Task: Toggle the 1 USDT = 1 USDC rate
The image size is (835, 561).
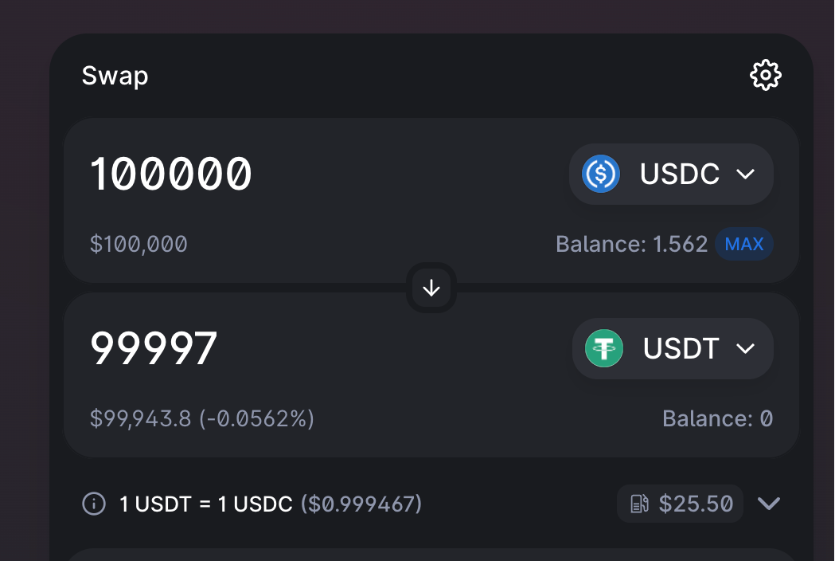Action: click(206, 504)
